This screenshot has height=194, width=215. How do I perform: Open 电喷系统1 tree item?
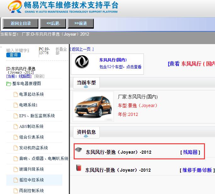tap(28, 105)
